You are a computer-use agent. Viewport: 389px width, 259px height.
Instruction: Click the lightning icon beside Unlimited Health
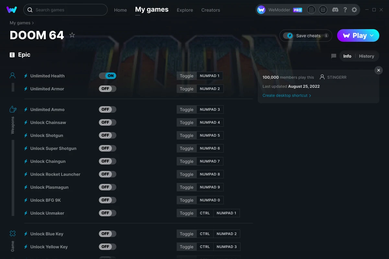26,76
